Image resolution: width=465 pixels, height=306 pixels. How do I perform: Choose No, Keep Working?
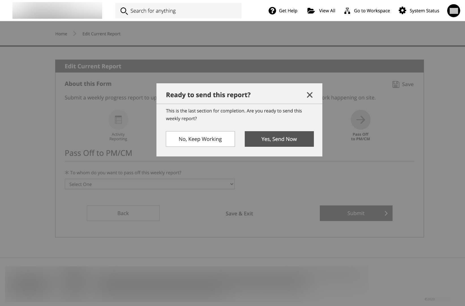click(200, 139)
